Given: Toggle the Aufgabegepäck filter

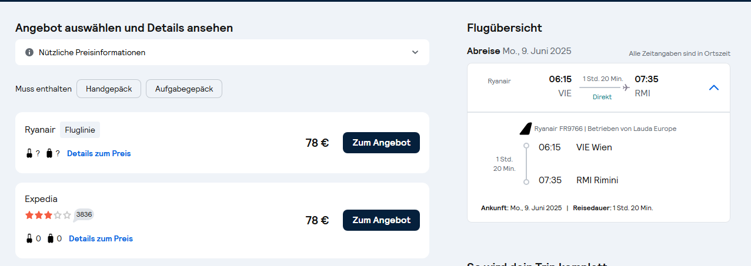Looking at the screenshot, I should tap(184, 89).
